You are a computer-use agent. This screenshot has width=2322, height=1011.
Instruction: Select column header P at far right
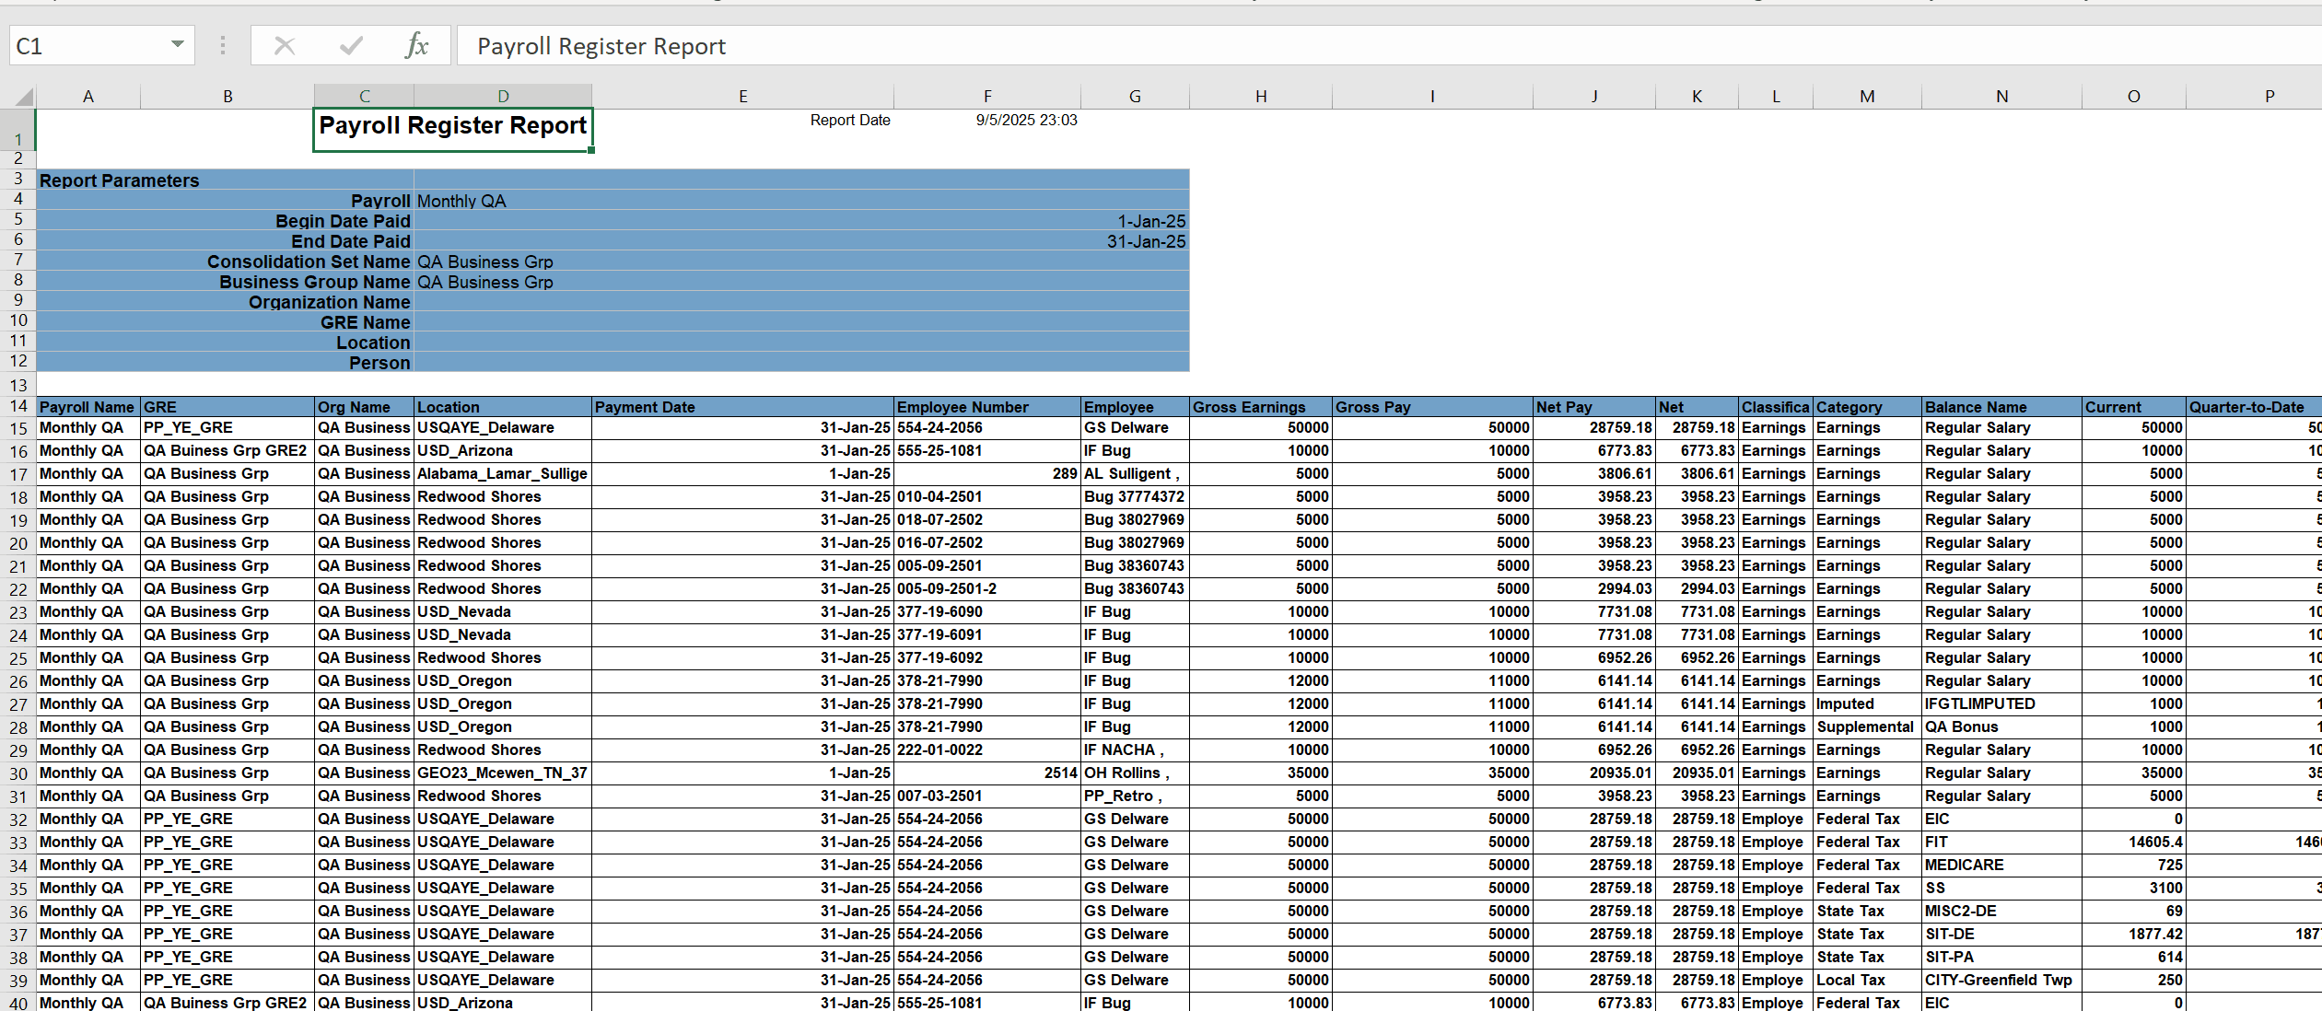click(2269, 95)
